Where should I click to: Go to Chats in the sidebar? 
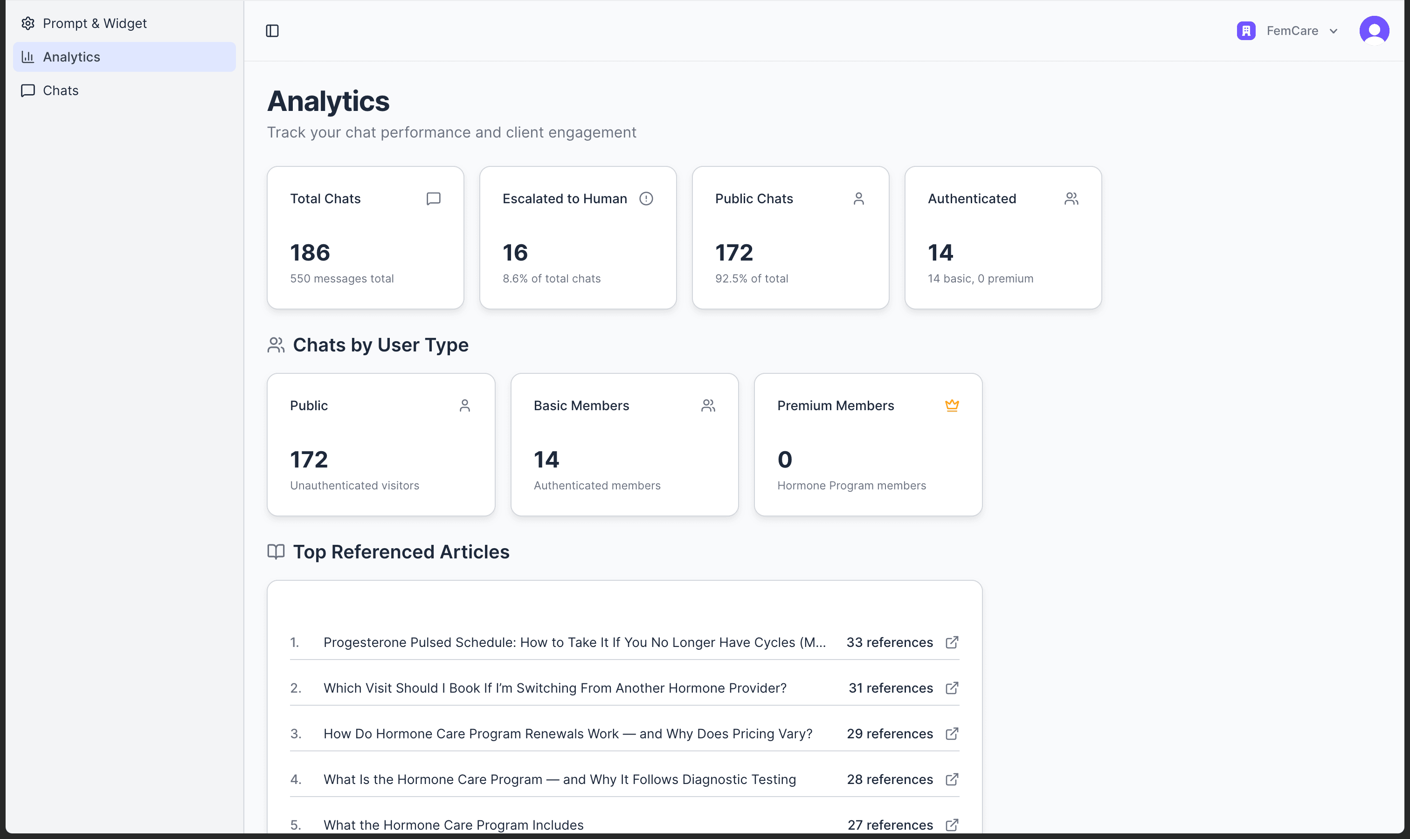pyautogui.click(x=61, y=90)
